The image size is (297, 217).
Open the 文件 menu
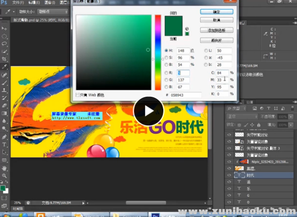pos(17,2)
